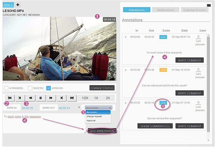Click DSC code badge dated 03 Sep

pyautogui.click(x=163, y=37)
